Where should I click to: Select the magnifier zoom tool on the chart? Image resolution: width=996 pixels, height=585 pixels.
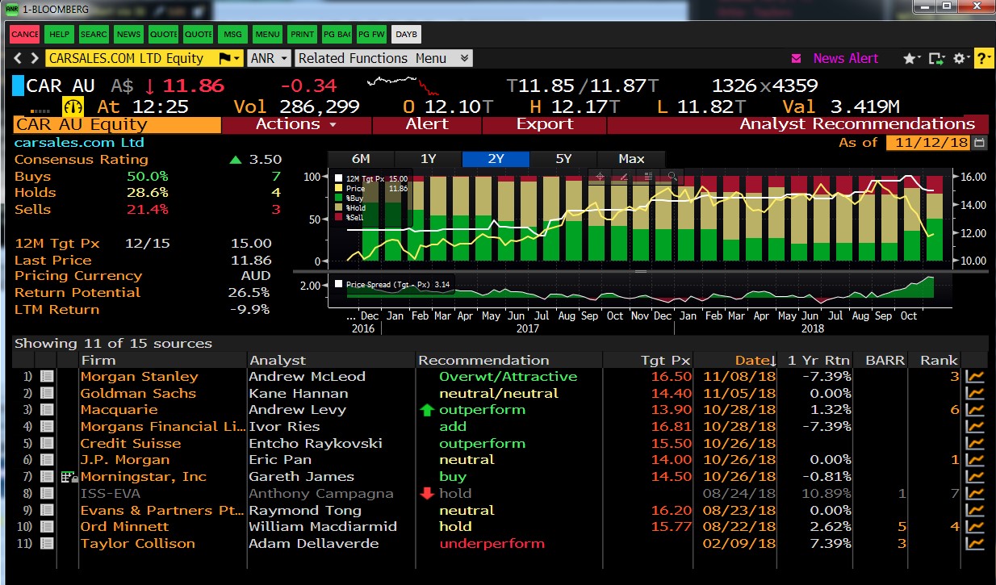click(672, 176)
